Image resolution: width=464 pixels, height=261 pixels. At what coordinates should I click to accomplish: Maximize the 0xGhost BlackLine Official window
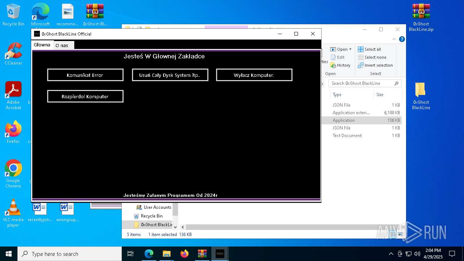[296, 34]
